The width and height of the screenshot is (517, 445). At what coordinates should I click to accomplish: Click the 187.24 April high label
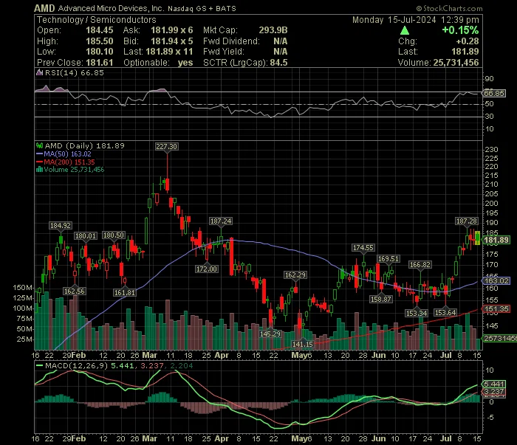[221, 221]
